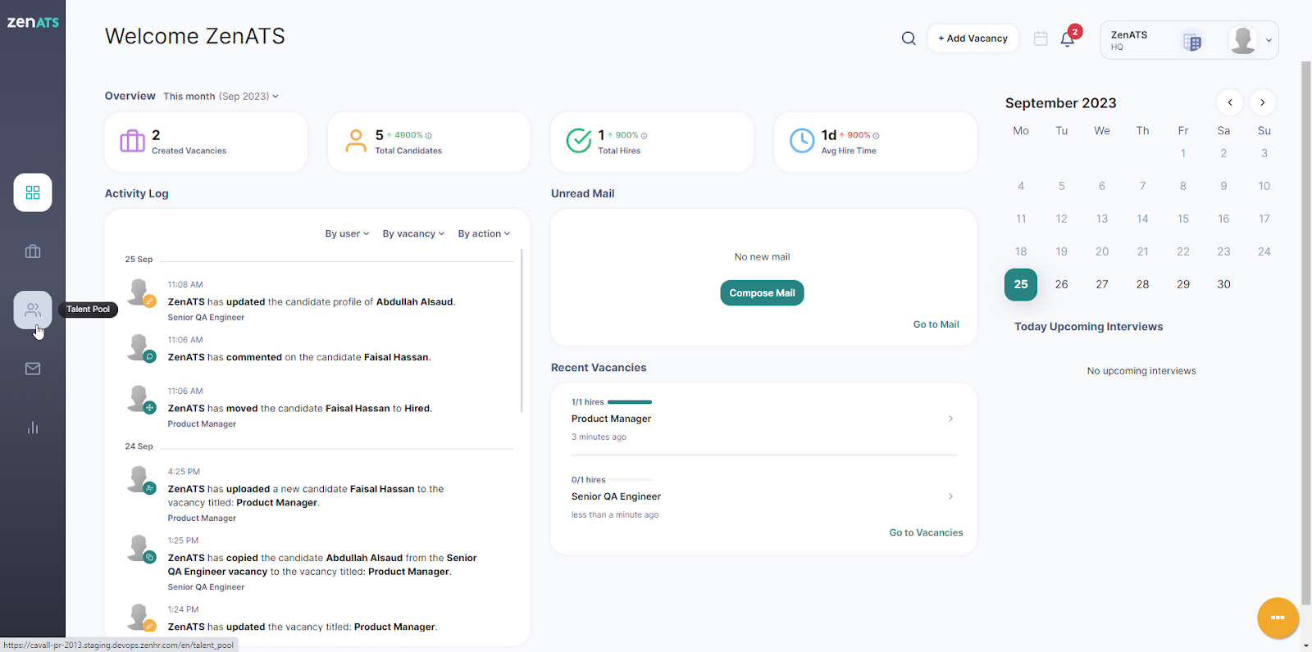This screenshot has height=652, width=1312.
Task: Click the Created Vacancies briefcase icon
Action: [x=132, y=141]
